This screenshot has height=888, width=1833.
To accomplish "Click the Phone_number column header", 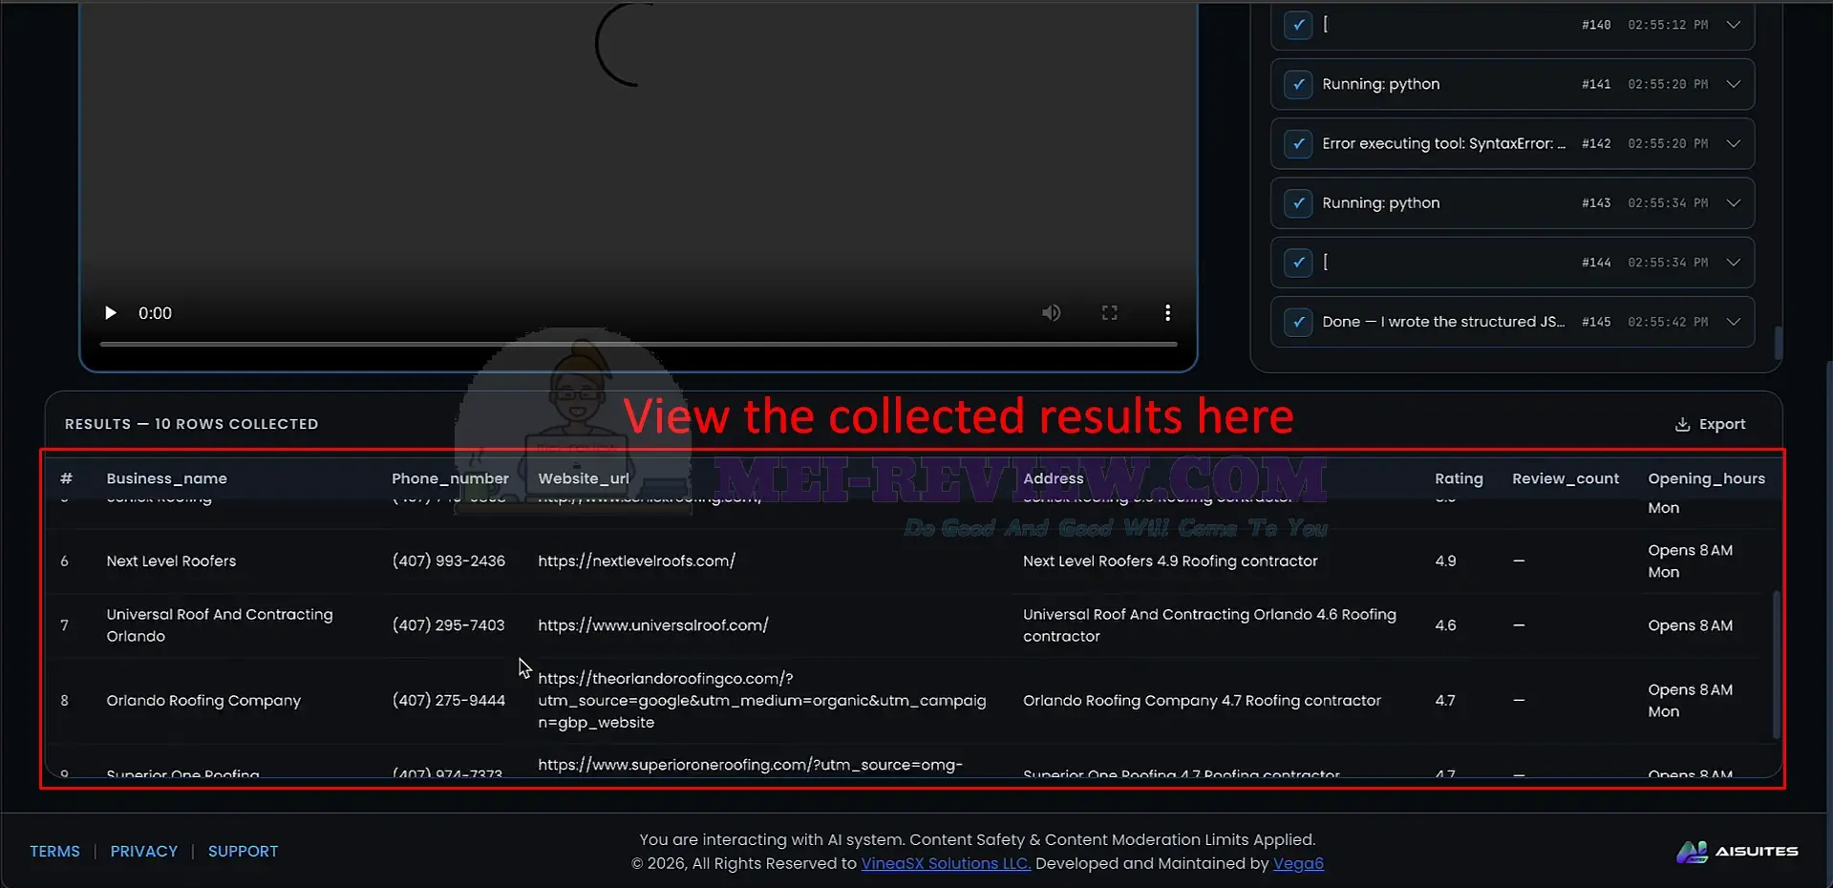I will 450,478.
